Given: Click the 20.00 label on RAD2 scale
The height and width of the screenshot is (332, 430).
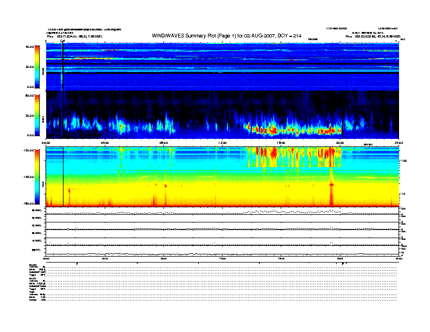Looking at the screenshot, I should 29,67.
